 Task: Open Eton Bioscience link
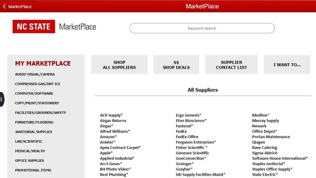coord(191,121)
